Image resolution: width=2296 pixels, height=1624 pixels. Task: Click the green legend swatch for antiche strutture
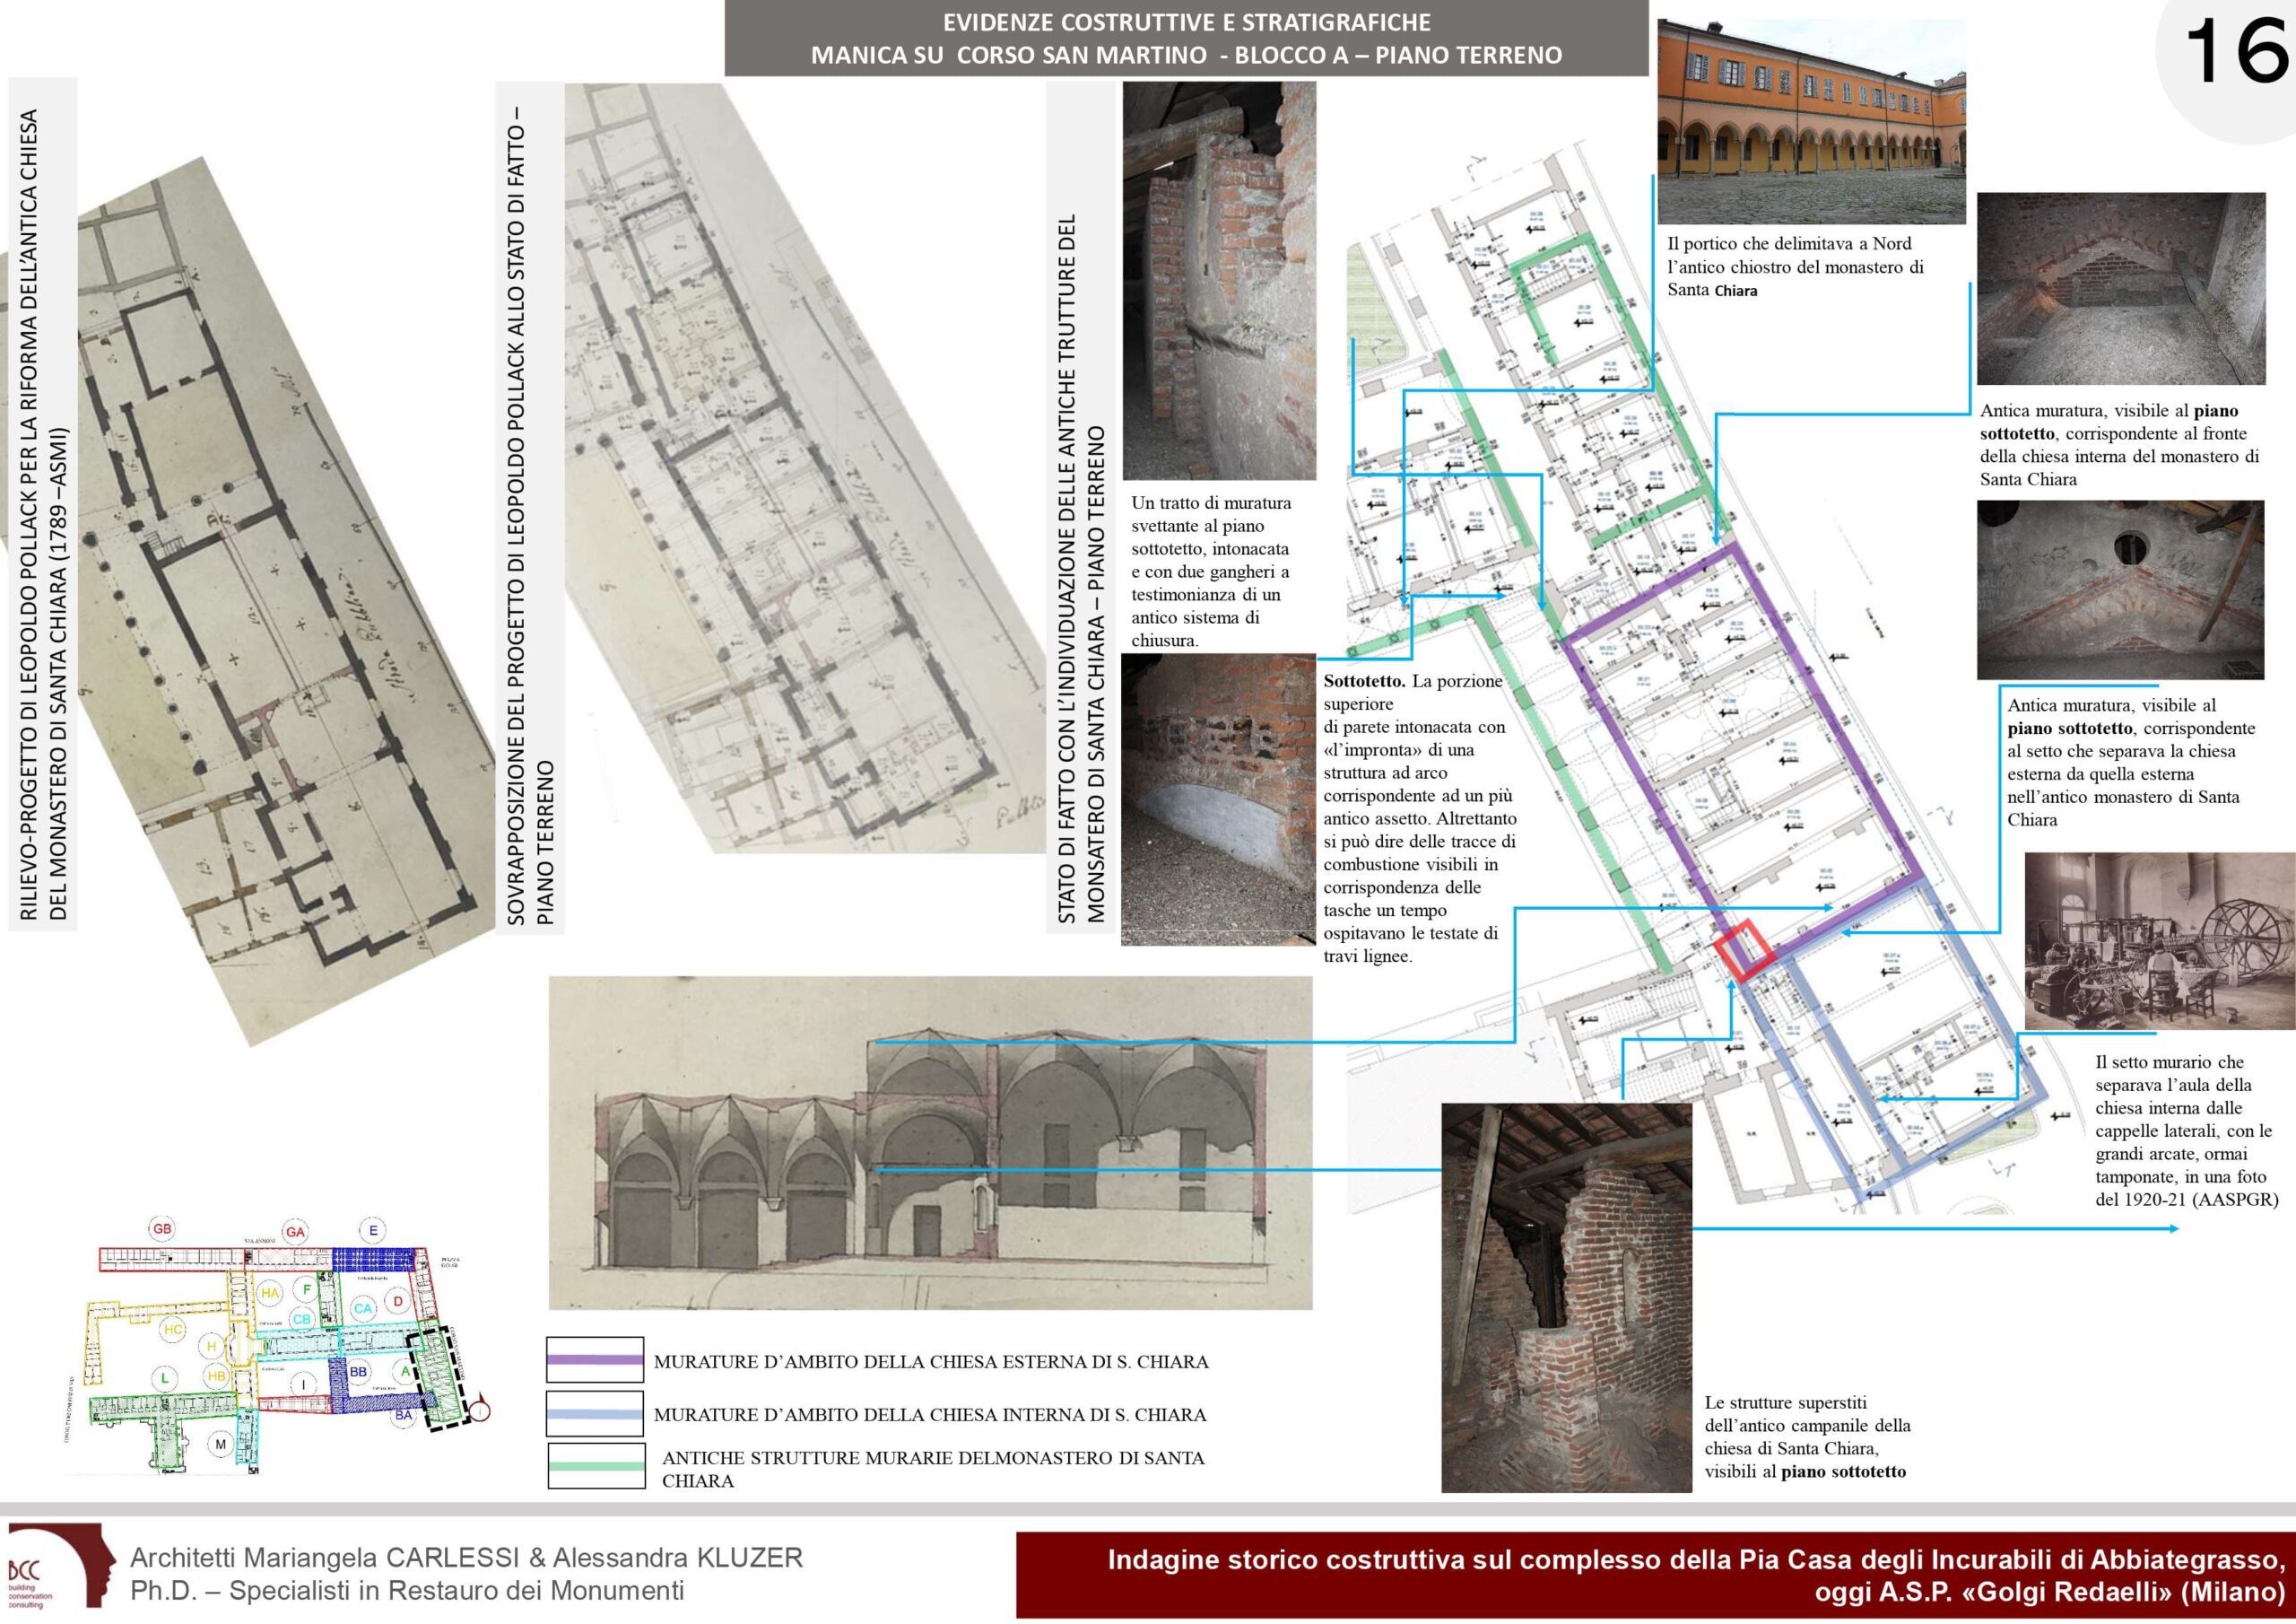tap(596, 1466)
